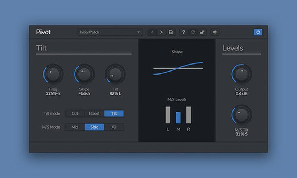Choose the Tilt option in Tilt mode
The height and width of the screenshot is (178, 297).
click(114, 113)
